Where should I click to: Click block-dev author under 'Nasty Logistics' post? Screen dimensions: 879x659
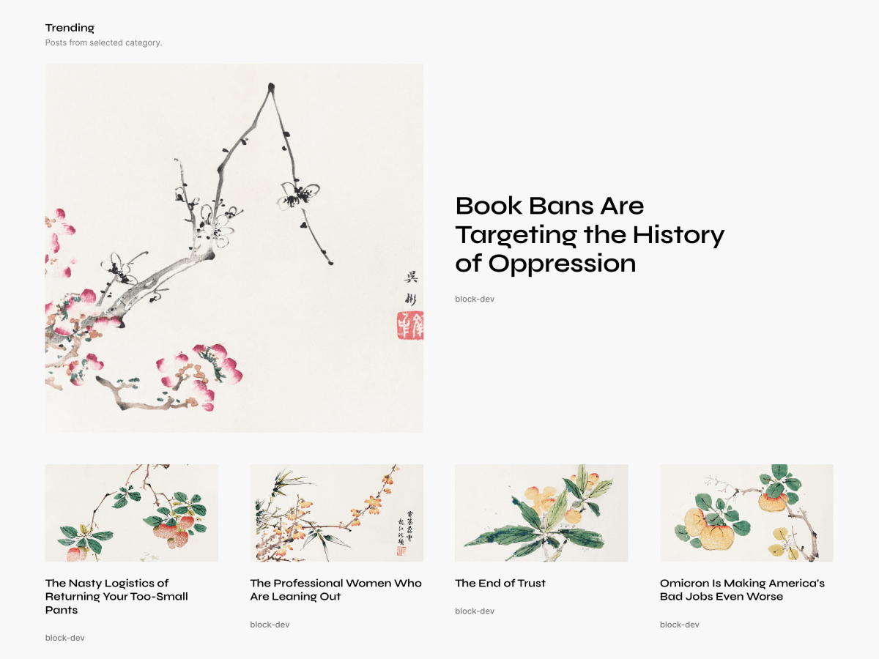pos(64,638)
